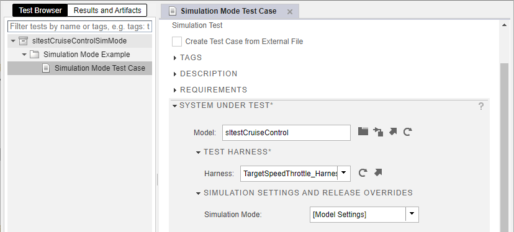The height and width of the screenshot is (232, 514).
Task: Open the model with the arrow icon beside Model
Action: pos(393,132)
